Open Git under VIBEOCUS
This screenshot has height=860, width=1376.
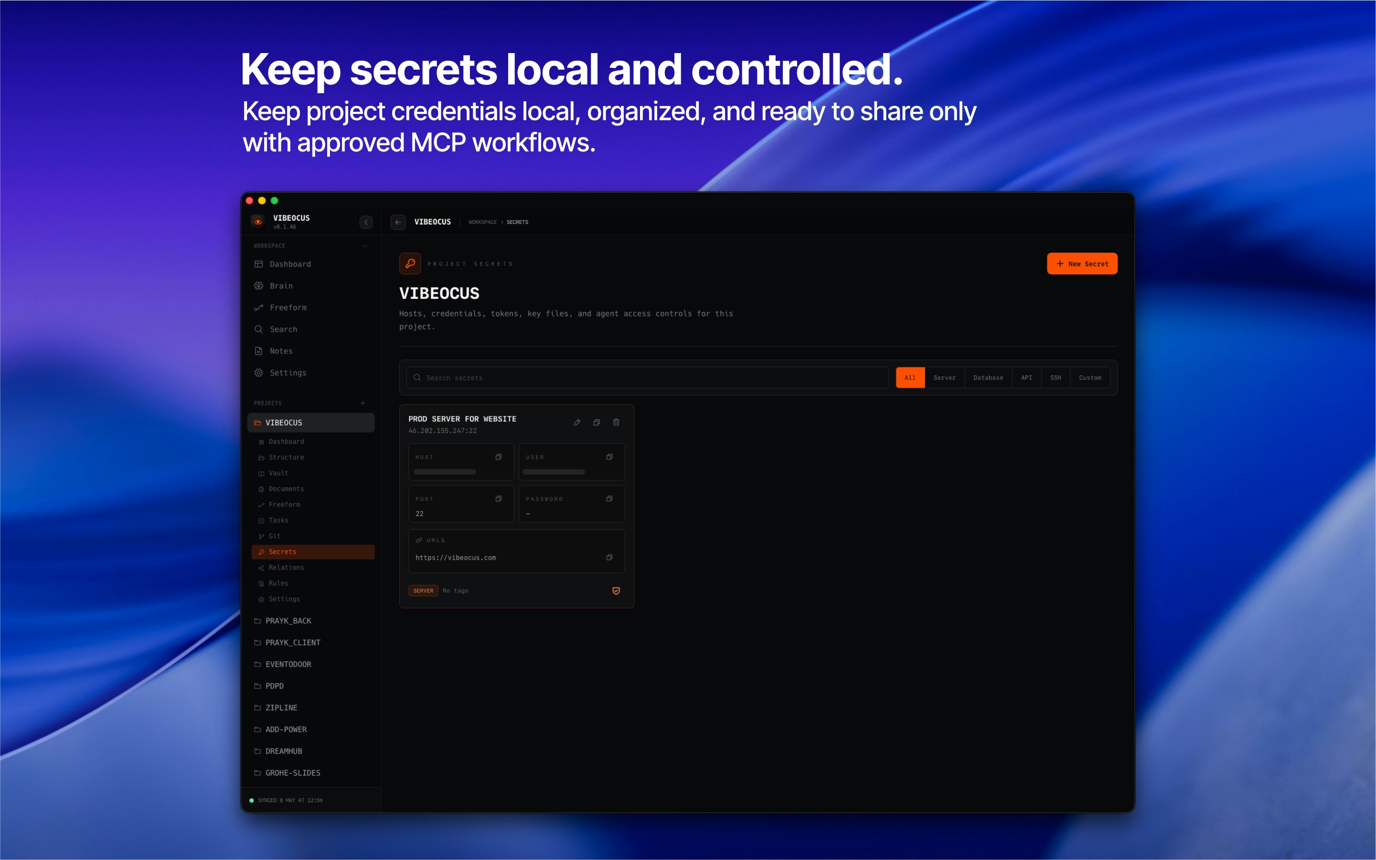tap(313, 536)
